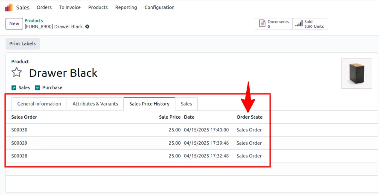Go back via Products breadcrumb link

pos(34,20)
